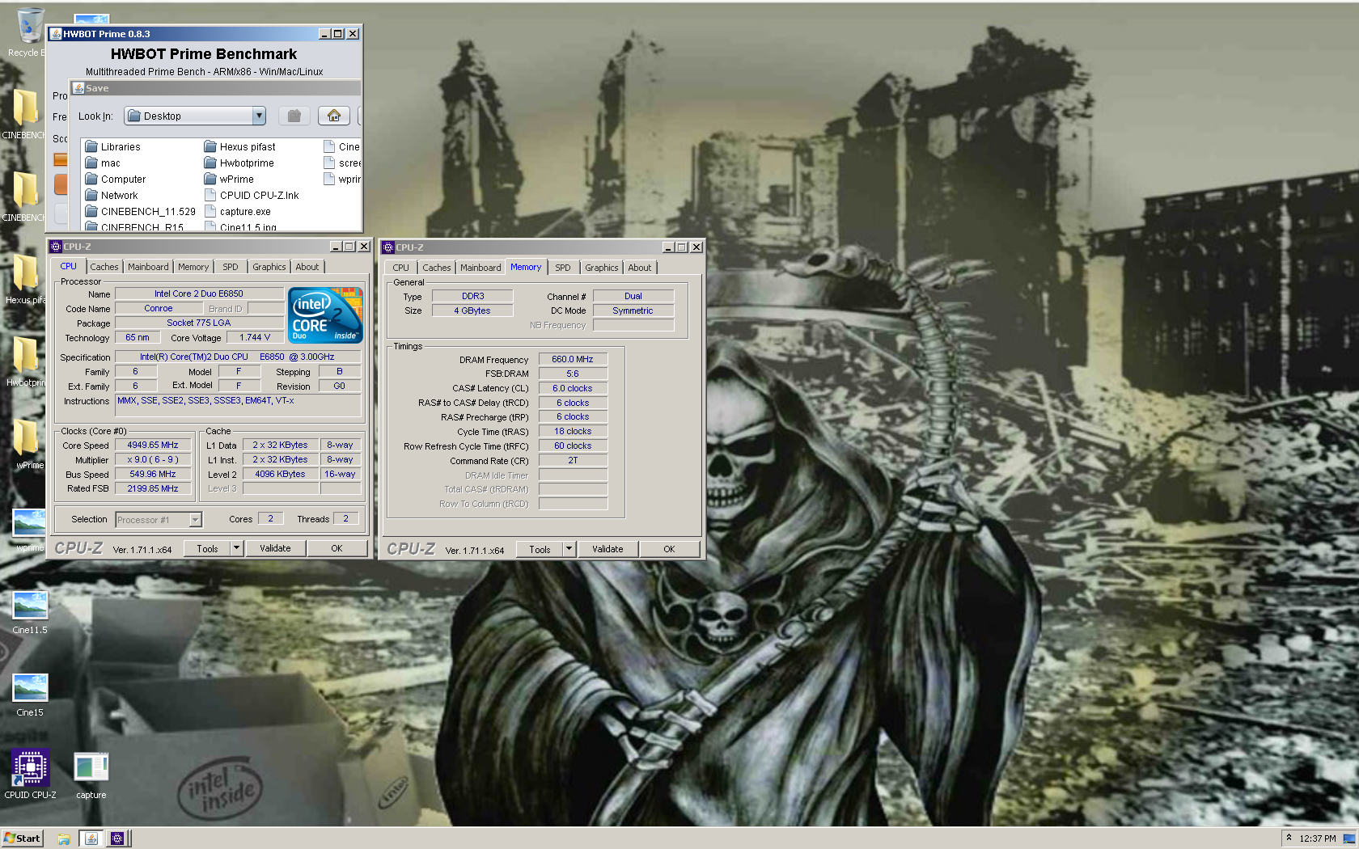
Task: Click the Up One Level button in Save dialog
Action: [294, 116]
